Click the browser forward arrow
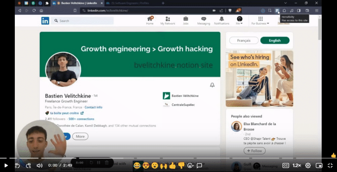This screenshot has width=337, height=172. tap(27, 10)
